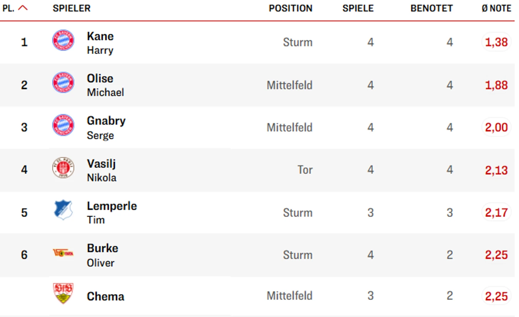Viewport: 519px width, 317px height.
Task: Click the Bayern Munich crest next to Olise
Action: [x=63, y=82]
